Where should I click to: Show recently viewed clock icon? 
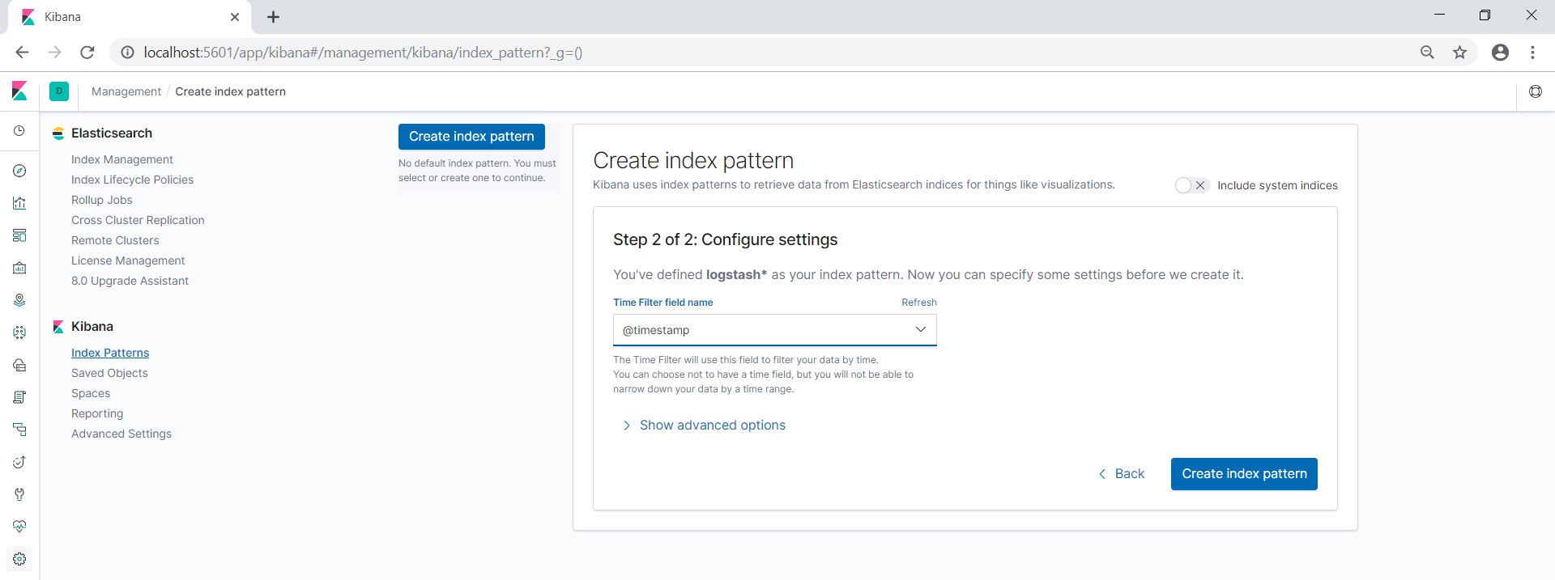coord(19,131)
